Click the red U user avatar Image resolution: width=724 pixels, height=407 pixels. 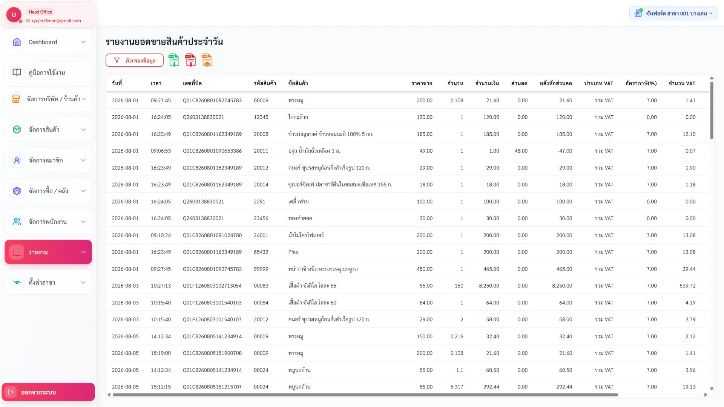click(14, 15)
